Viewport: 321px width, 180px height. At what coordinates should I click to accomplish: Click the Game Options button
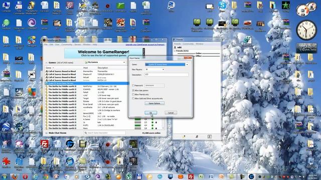coord(154,103)
